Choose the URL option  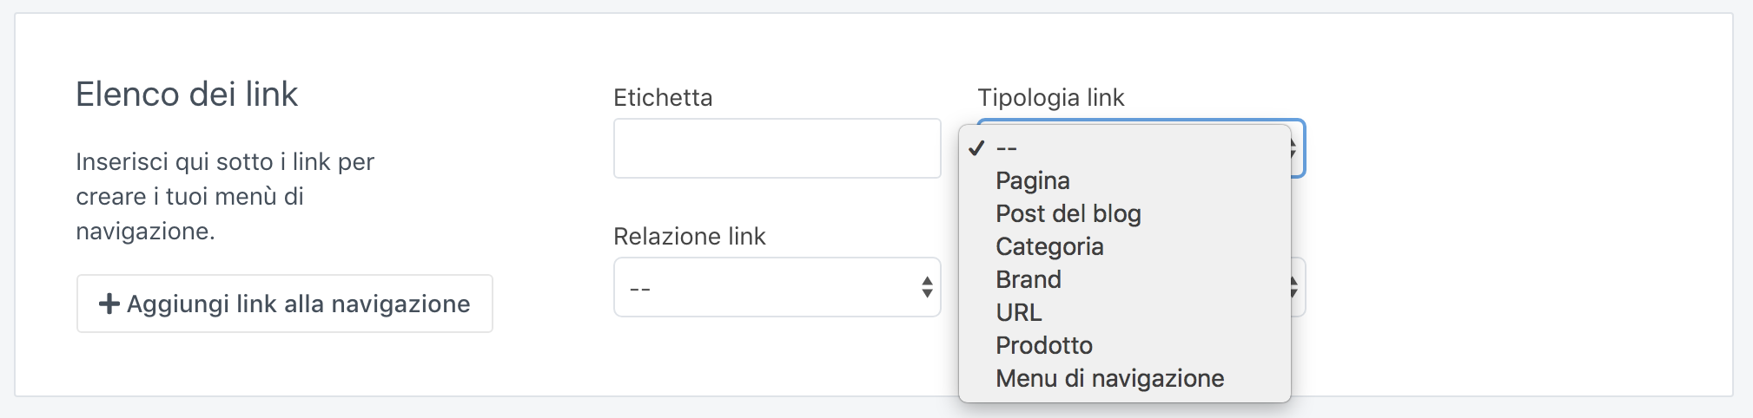point(1018,312)
